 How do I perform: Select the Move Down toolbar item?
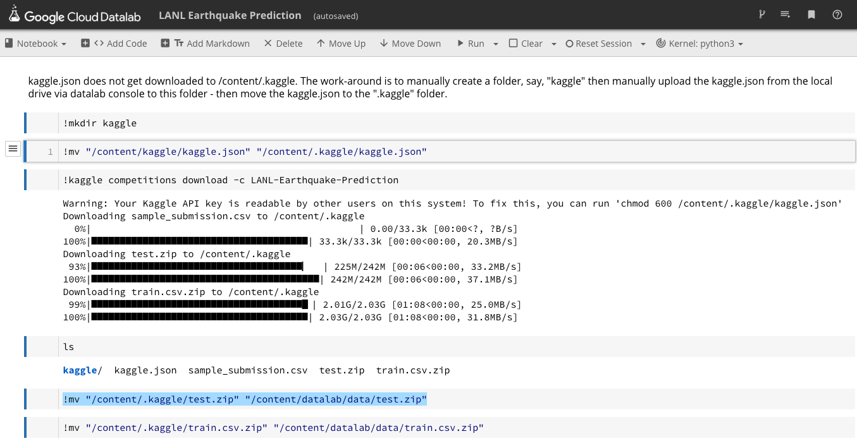click(410, 43)
